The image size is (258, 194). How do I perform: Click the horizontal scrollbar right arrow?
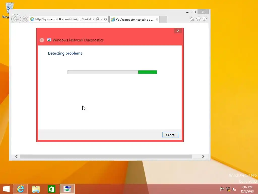(203, 156)
